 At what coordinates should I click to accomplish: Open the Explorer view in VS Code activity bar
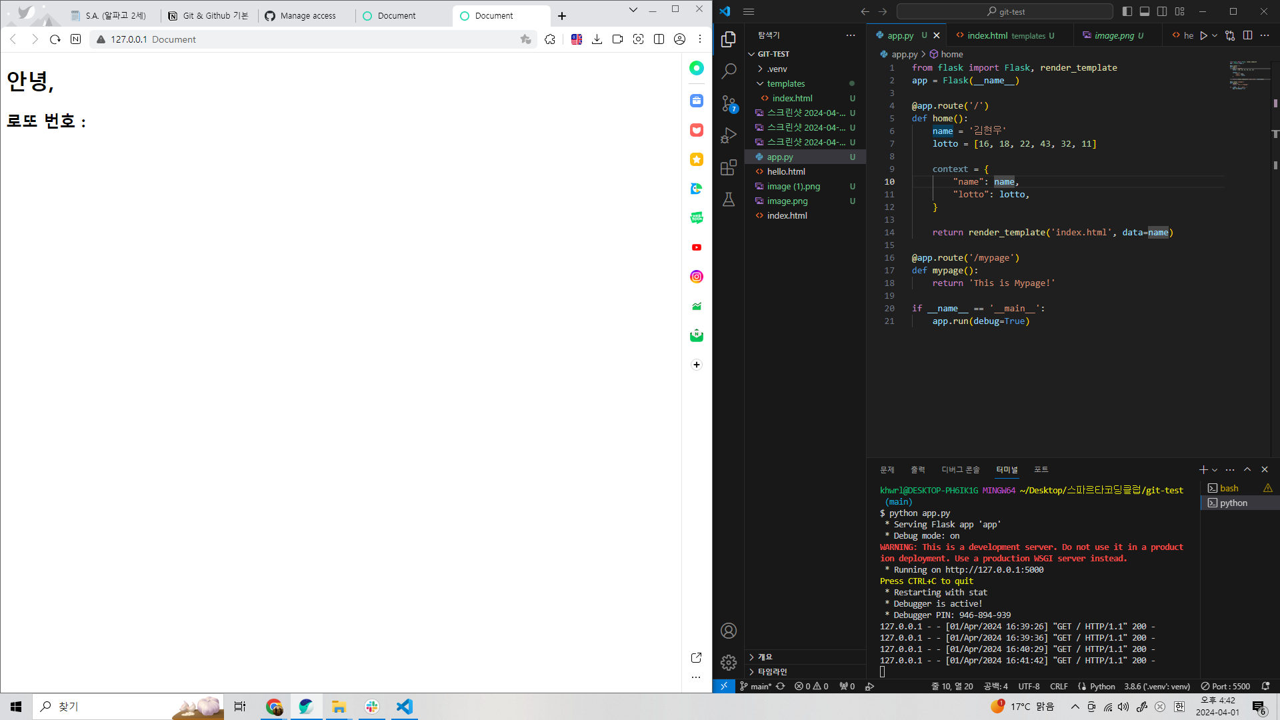729,39
